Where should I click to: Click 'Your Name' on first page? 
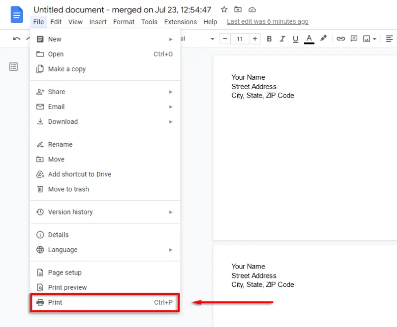pyautogui.click(x=248, y=77)
